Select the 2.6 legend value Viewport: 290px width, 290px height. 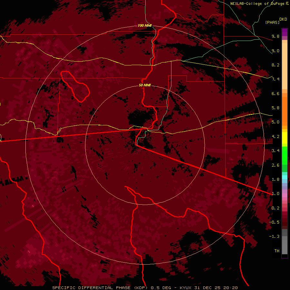tap(275, 165)
